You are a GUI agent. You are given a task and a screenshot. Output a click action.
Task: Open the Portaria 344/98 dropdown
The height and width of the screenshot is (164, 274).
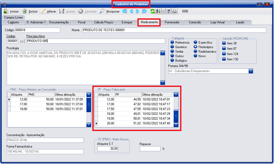[251, 71]
